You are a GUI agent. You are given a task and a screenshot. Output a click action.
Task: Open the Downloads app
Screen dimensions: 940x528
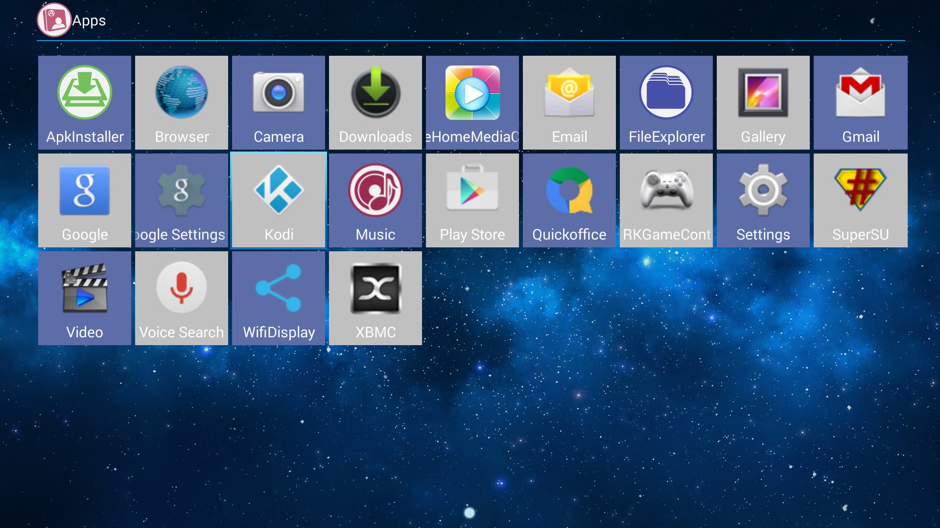point(376,103)
